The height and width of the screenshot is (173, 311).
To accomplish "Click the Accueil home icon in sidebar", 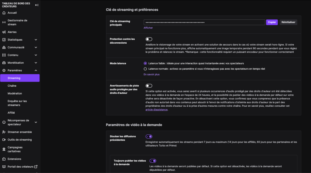I will [x=4, y=13].
